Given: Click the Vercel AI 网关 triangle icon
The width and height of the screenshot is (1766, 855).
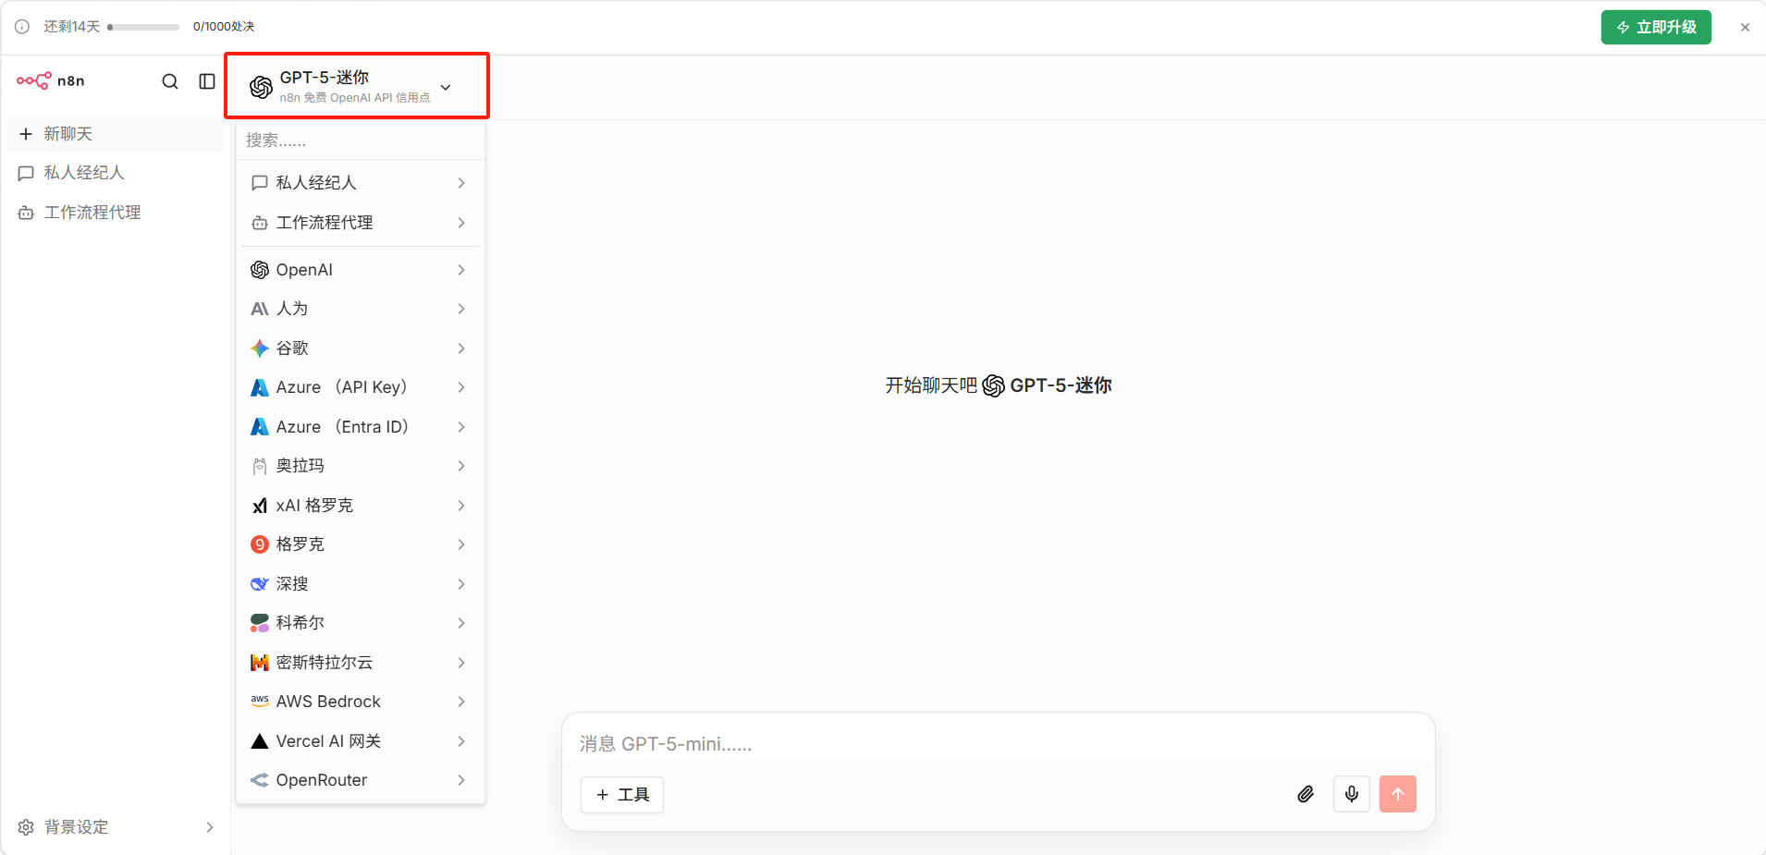Looking at the screenshot, I should tap(260, 741).
